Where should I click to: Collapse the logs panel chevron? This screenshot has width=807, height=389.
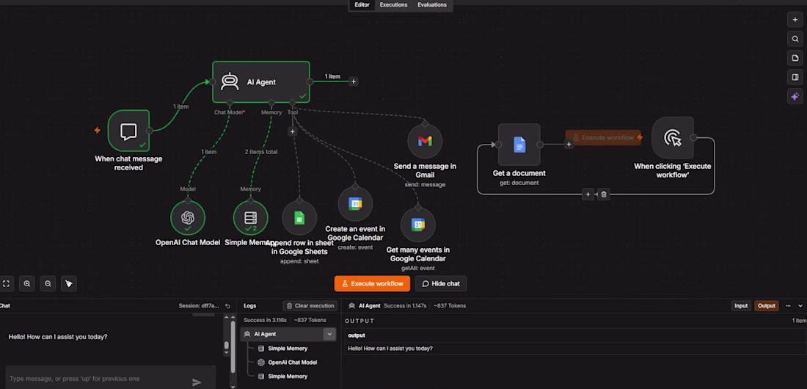click(x=800, y=305)
